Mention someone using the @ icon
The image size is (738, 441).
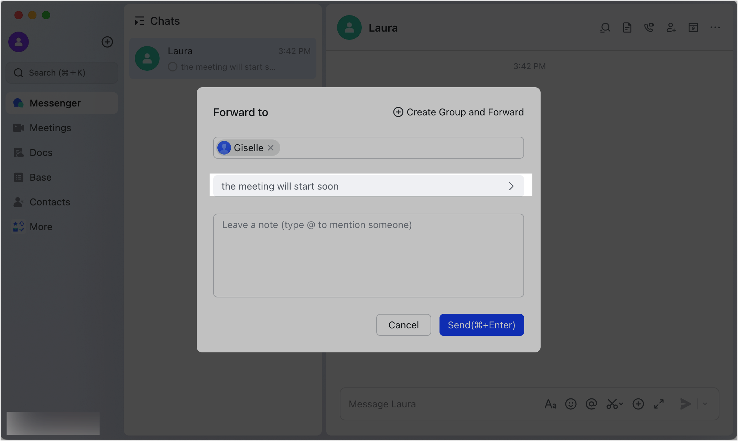point(592,404)
